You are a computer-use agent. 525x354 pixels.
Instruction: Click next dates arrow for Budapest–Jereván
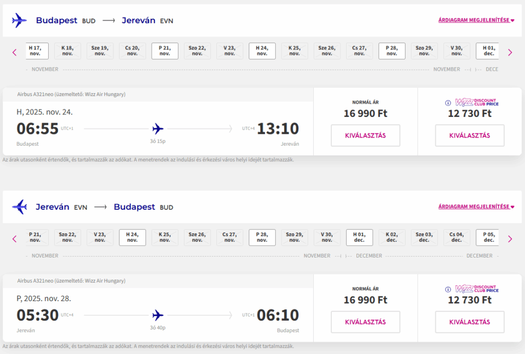(510, 52)
